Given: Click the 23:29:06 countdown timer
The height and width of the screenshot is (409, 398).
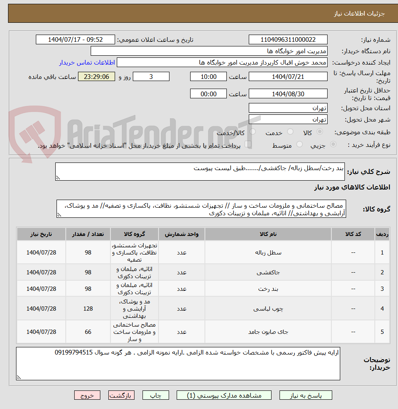Looking at the screenshot, I should point(96,76).
